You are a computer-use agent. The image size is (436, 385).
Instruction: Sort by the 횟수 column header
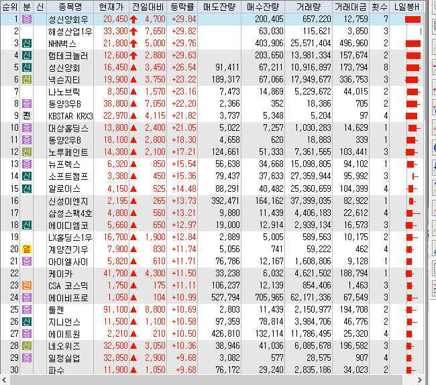(379, 7)
